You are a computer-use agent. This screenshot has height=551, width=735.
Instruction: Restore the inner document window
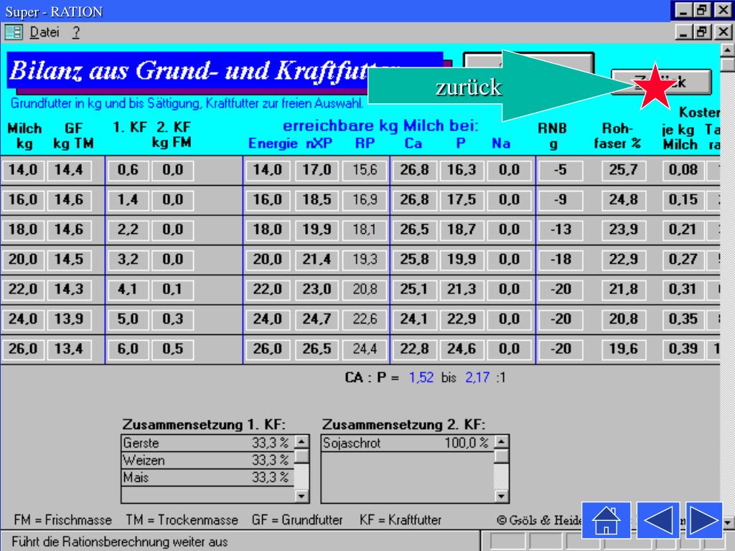coord(702,32)
